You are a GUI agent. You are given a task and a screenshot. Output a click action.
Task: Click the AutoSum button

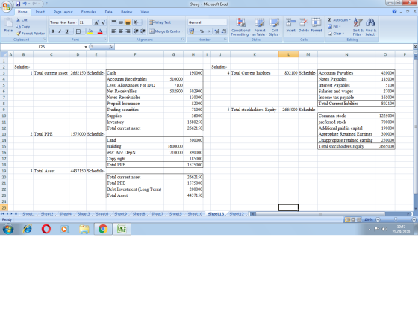pos(337,20)
